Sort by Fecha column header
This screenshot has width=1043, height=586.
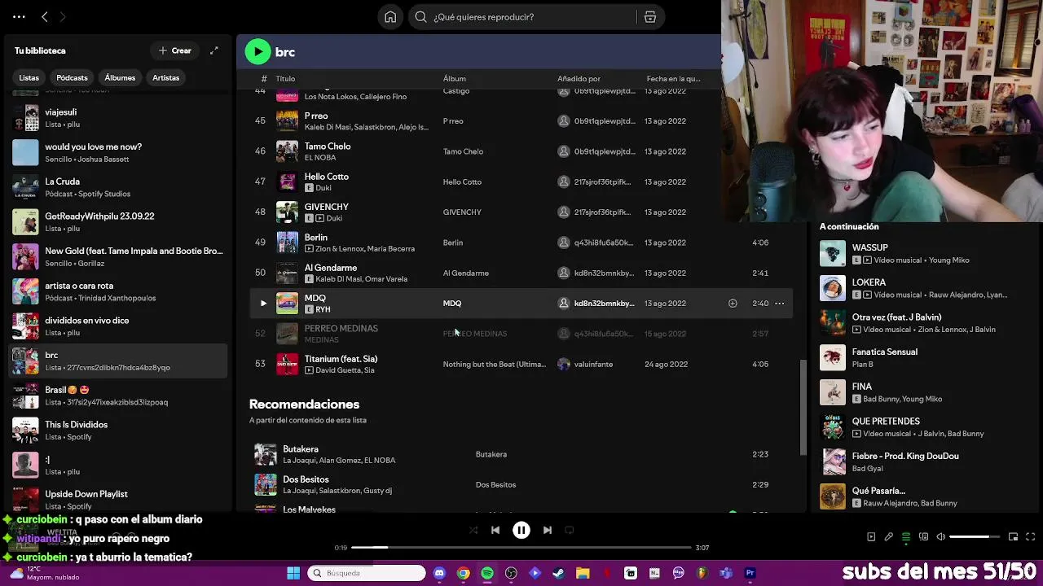pos(673,79)
